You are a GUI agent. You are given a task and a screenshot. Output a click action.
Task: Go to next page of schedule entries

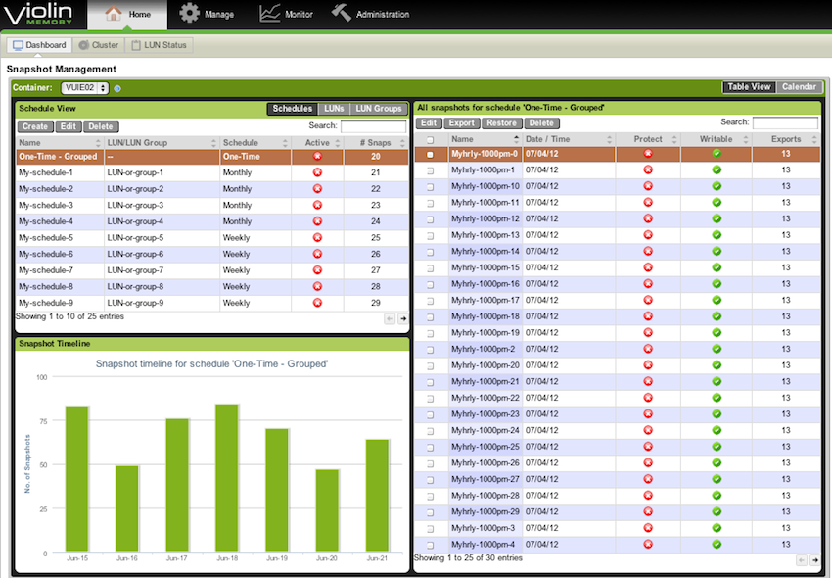click(x=403, y=318)
